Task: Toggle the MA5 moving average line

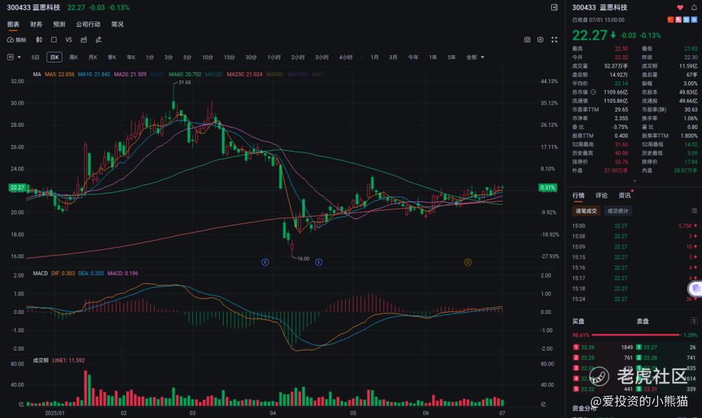Action: (x=60, y=74)
